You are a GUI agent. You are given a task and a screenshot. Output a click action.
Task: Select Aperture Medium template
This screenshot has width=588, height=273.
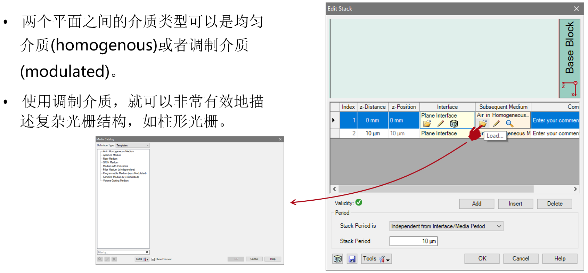[x=112, y=155]
